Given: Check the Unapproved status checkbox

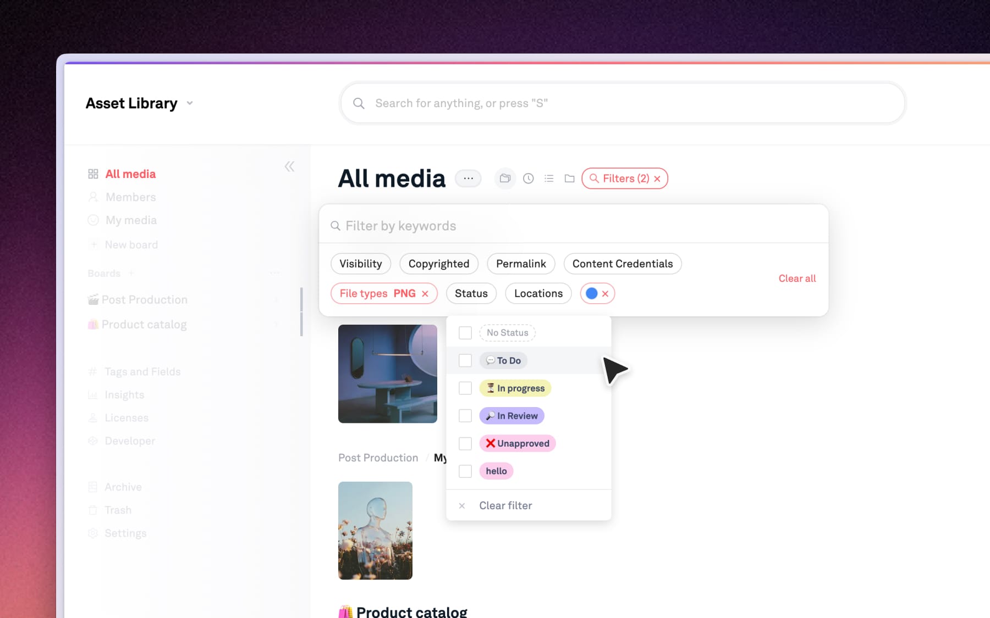Looking at the screenshot, I should [x=465, y=443].
